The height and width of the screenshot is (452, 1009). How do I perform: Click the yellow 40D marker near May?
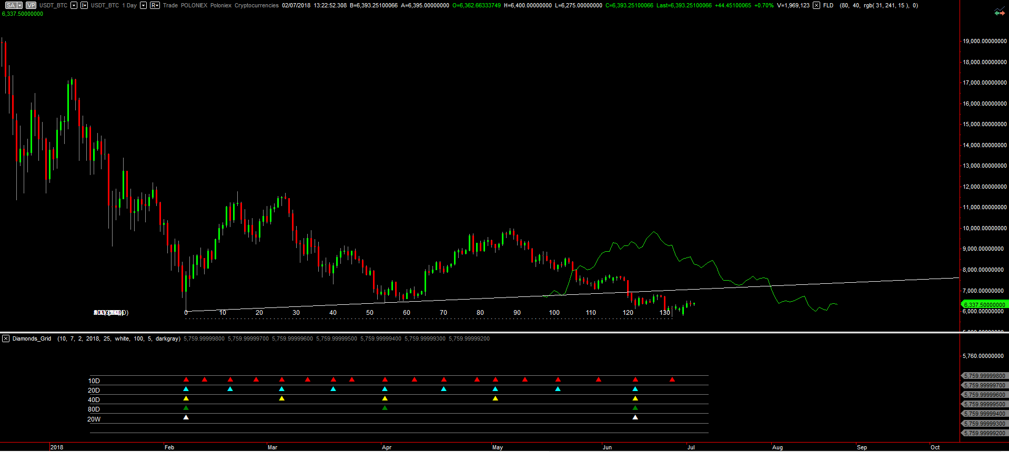495,398
